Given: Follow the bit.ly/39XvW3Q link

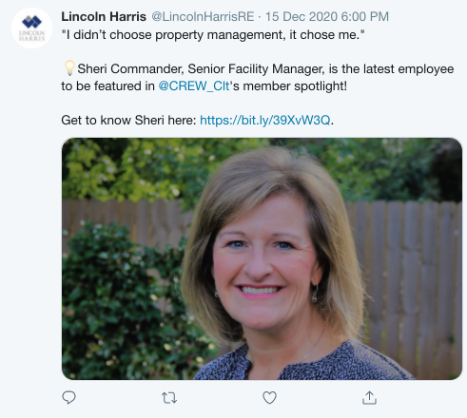Looking at the screenshot, I should 265,121.
